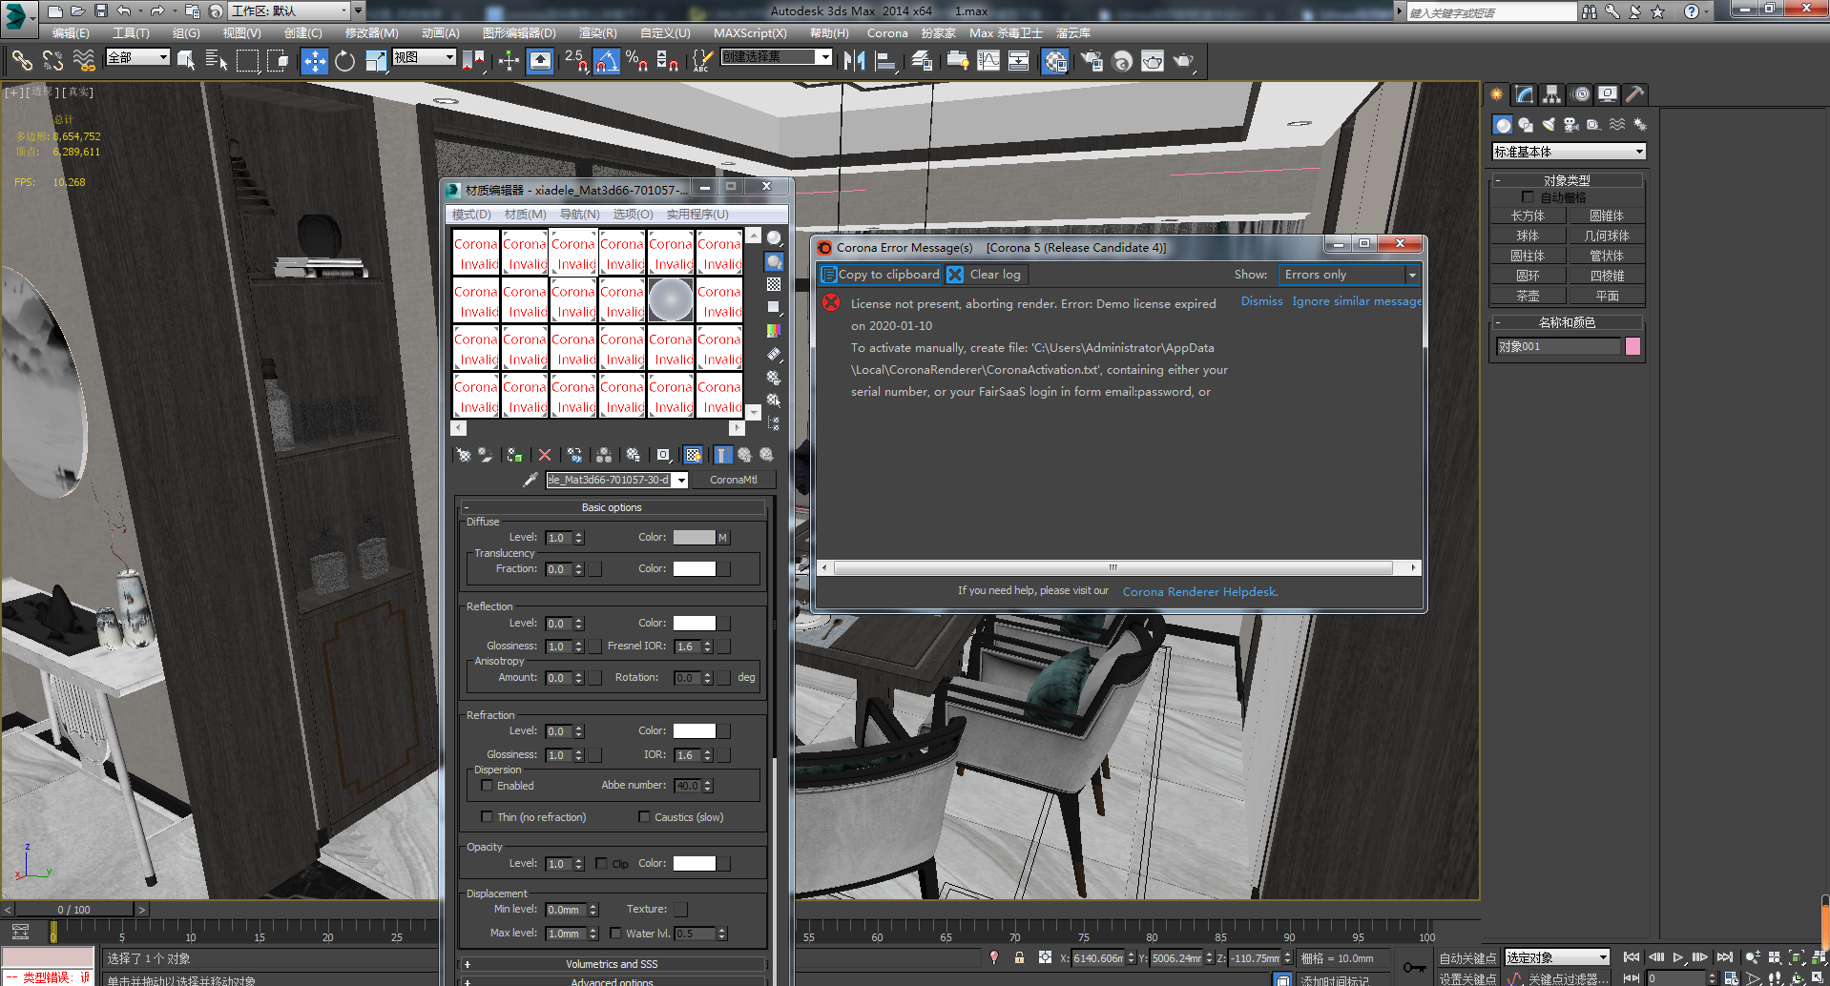Click the Dismiss link

click(x=1261, y=301)
